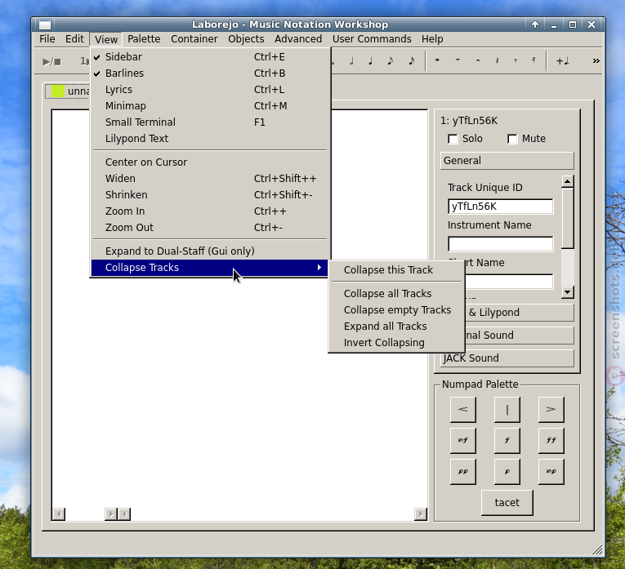Image resolution: width=625 pixels, height=569 pixels.
Task: Toggle Minimap in the View menu
Action: click(211, 106)
